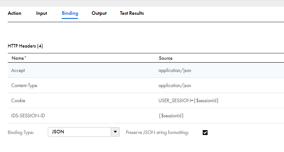The image size is (284, 152).
Task: Edit Accept source value application/json
Action: point(175,70)
